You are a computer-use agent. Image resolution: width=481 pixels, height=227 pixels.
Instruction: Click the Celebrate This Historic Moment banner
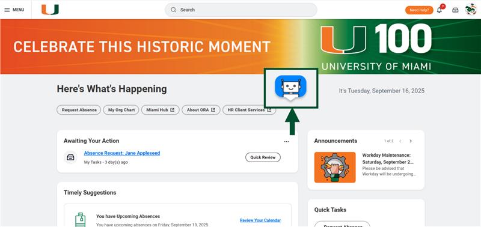pyautogui.click(x=240, y=47)
